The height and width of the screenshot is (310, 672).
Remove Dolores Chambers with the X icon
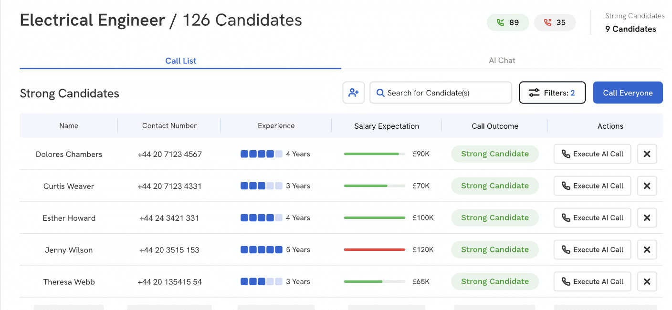pyautogui.click(x=647, y=154)
